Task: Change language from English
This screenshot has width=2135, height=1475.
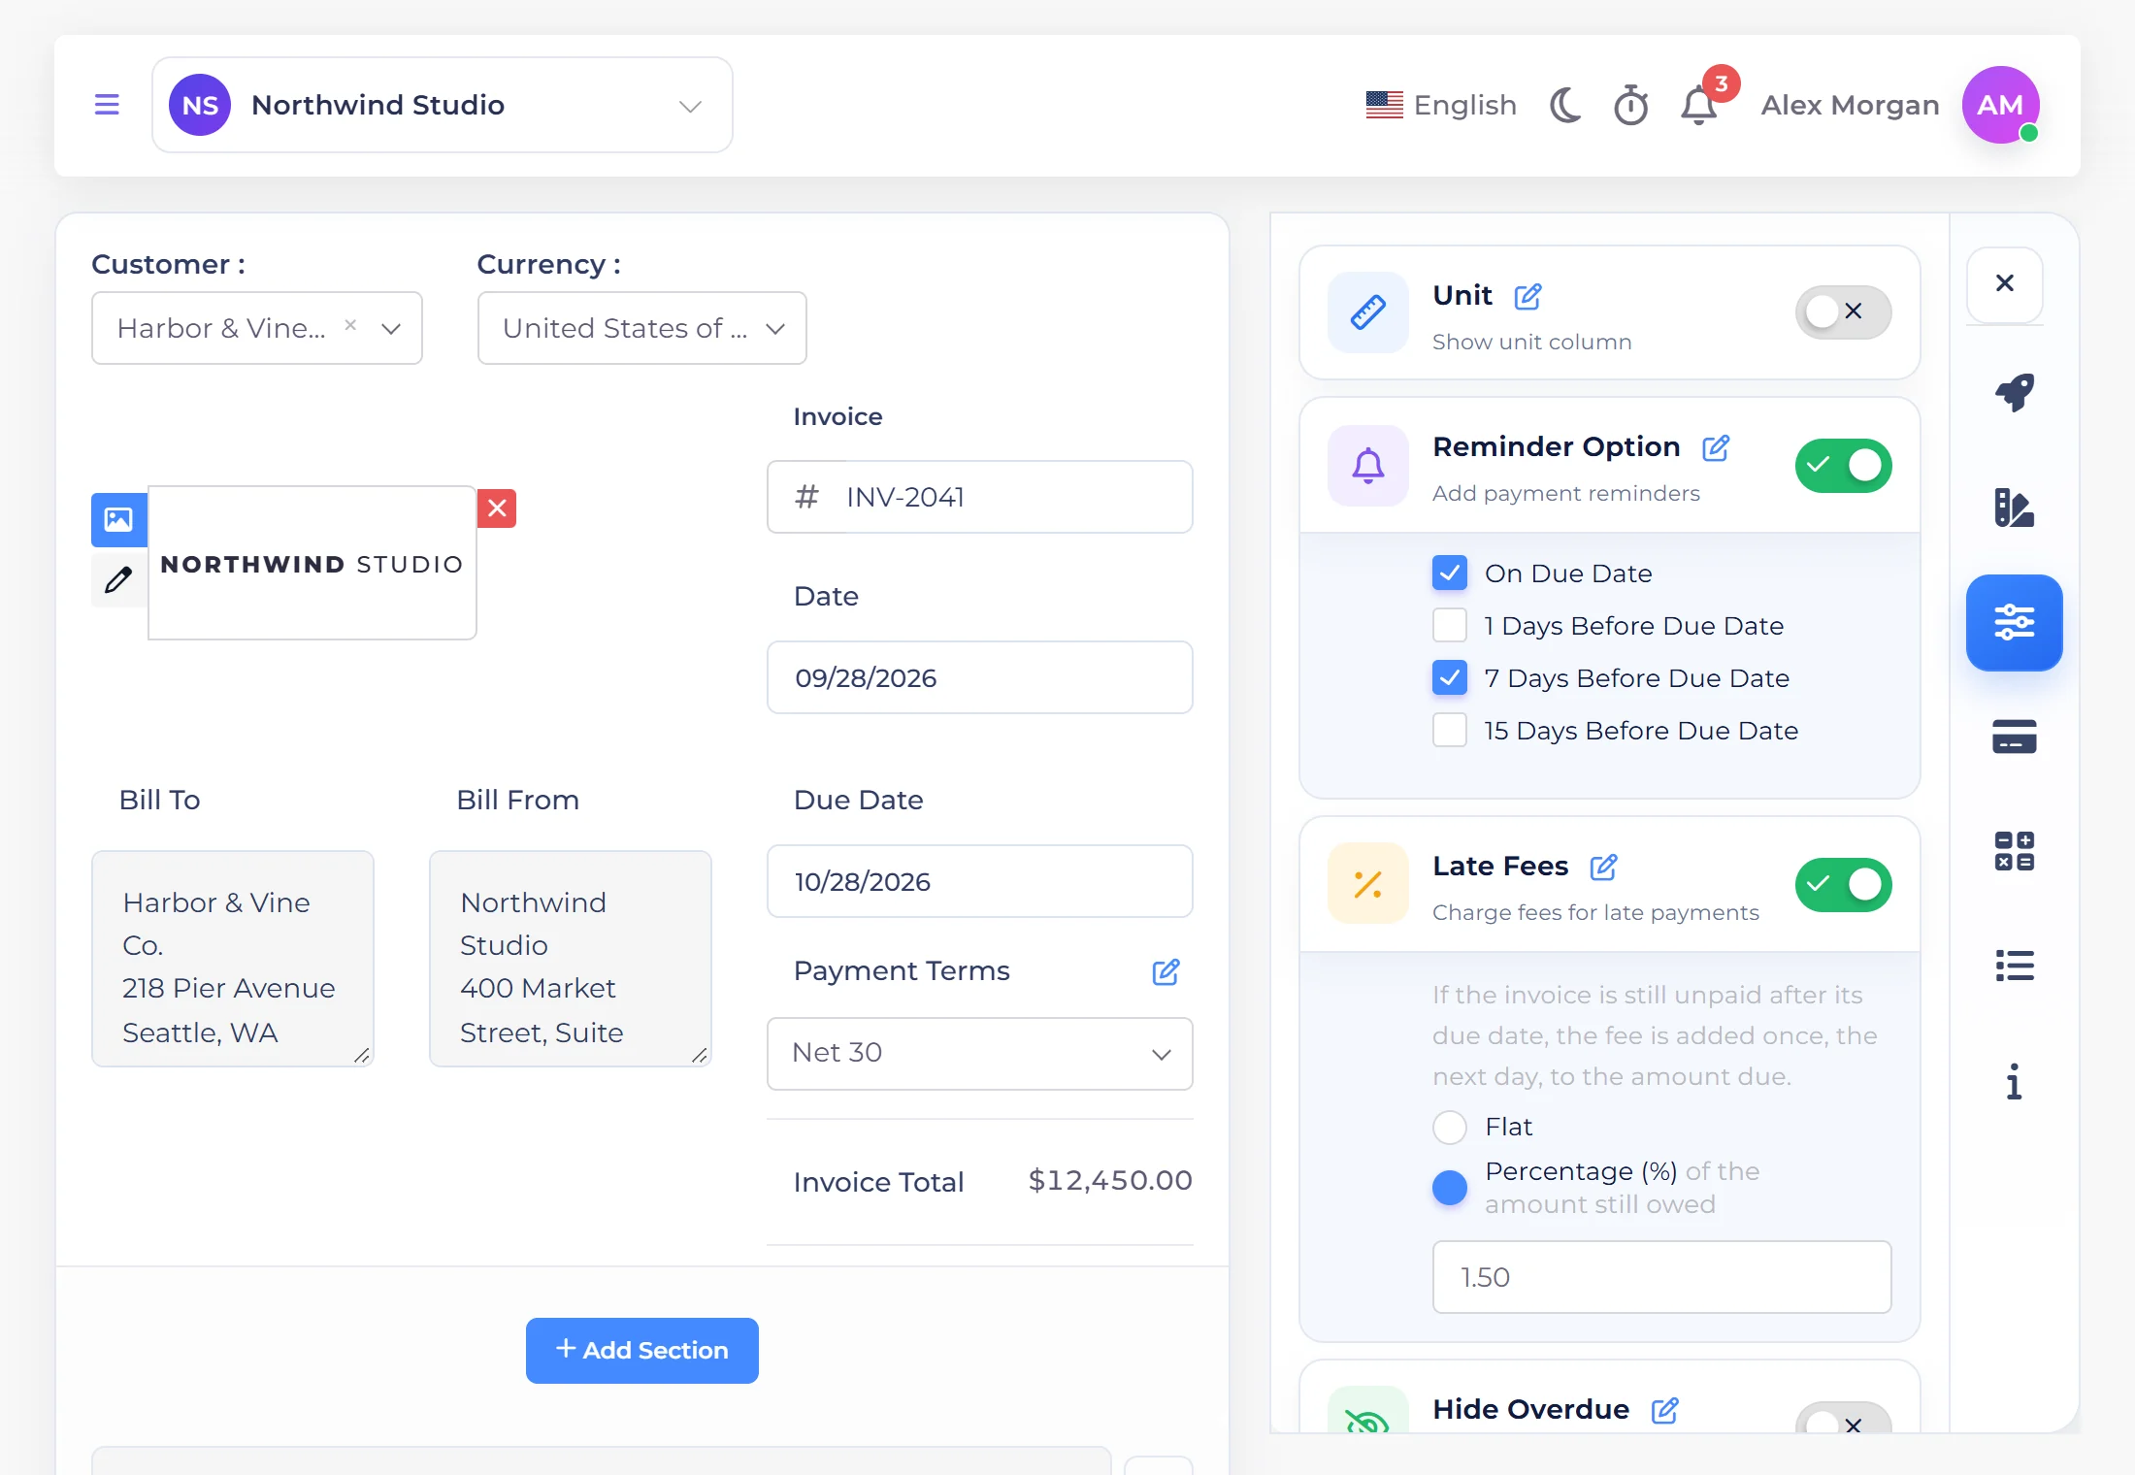Action: click(x=1440, y=105)
